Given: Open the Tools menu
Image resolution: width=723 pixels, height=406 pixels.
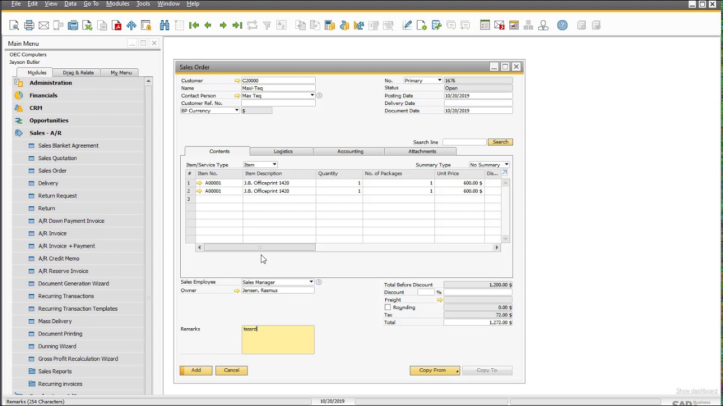Looking at the screenshot, I should point(143,4).
